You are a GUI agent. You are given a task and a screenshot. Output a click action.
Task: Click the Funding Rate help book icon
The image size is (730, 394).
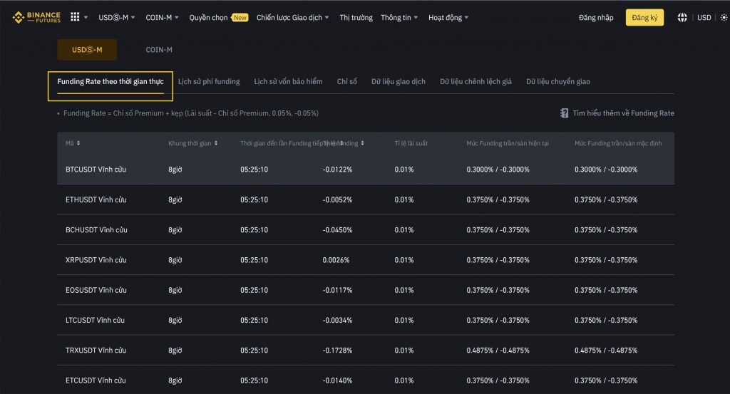(x=564, y=113)
